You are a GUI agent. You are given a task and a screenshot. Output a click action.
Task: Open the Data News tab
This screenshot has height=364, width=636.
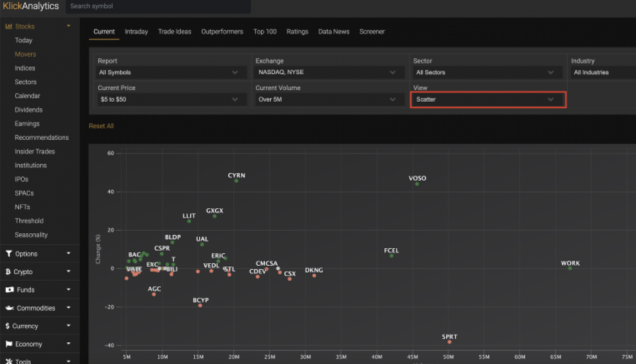pyautogui.click(x=333, y=32)
